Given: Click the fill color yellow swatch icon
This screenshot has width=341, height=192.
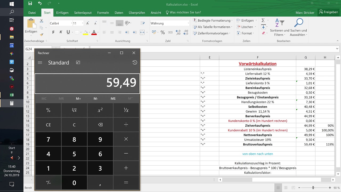Looking at the screenshot, I should 86,33.
